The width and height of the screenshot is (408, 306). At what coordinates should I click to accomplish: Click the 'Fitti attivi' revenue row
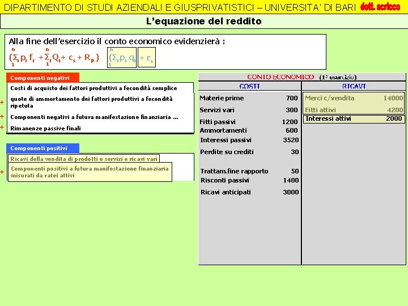click(354, 110)
